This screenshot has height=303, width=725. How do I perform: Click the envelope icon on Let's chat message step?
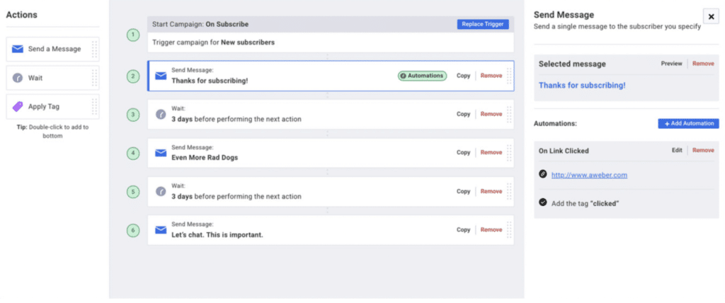coord(161,230)
